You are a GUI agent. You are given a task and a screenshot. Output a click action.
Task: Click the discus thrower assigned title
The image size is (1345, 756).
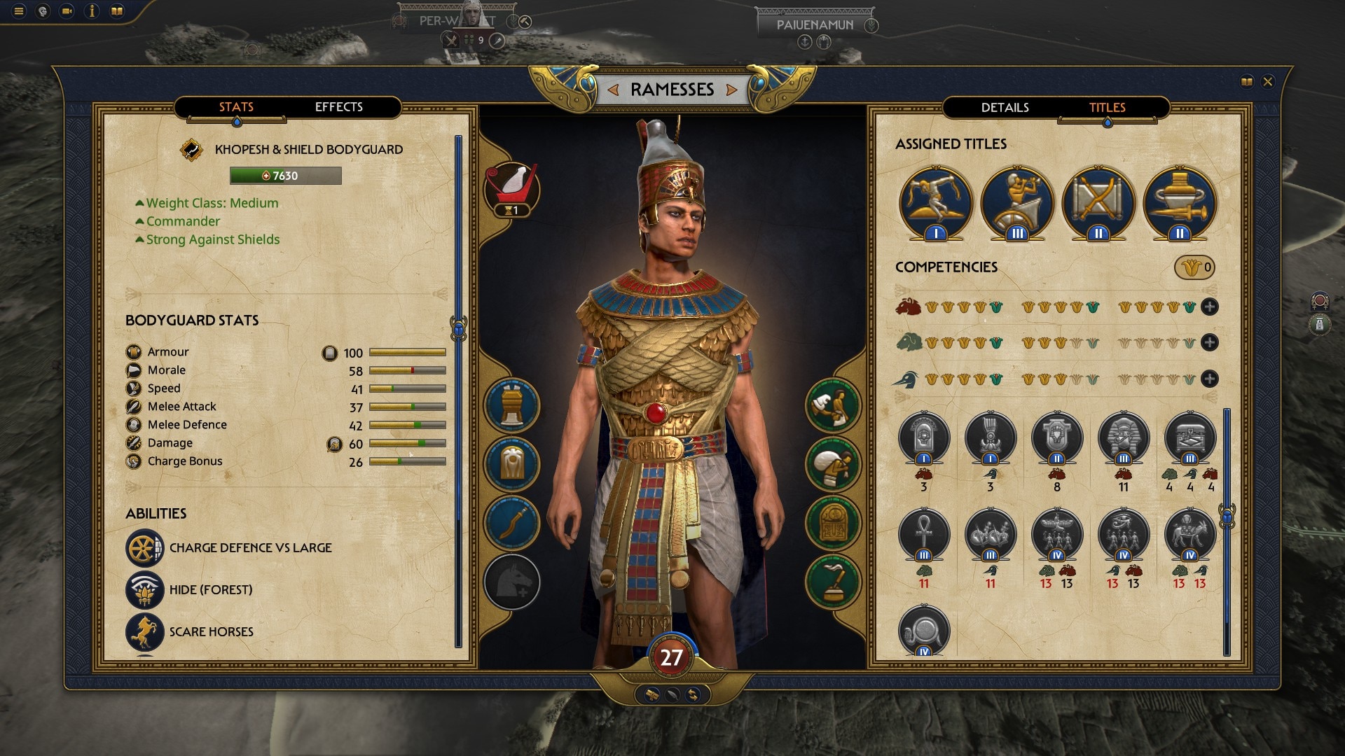point(936,203)
